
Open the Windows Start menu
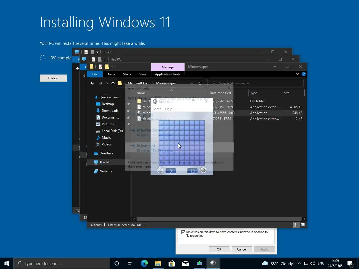(7, 263)
